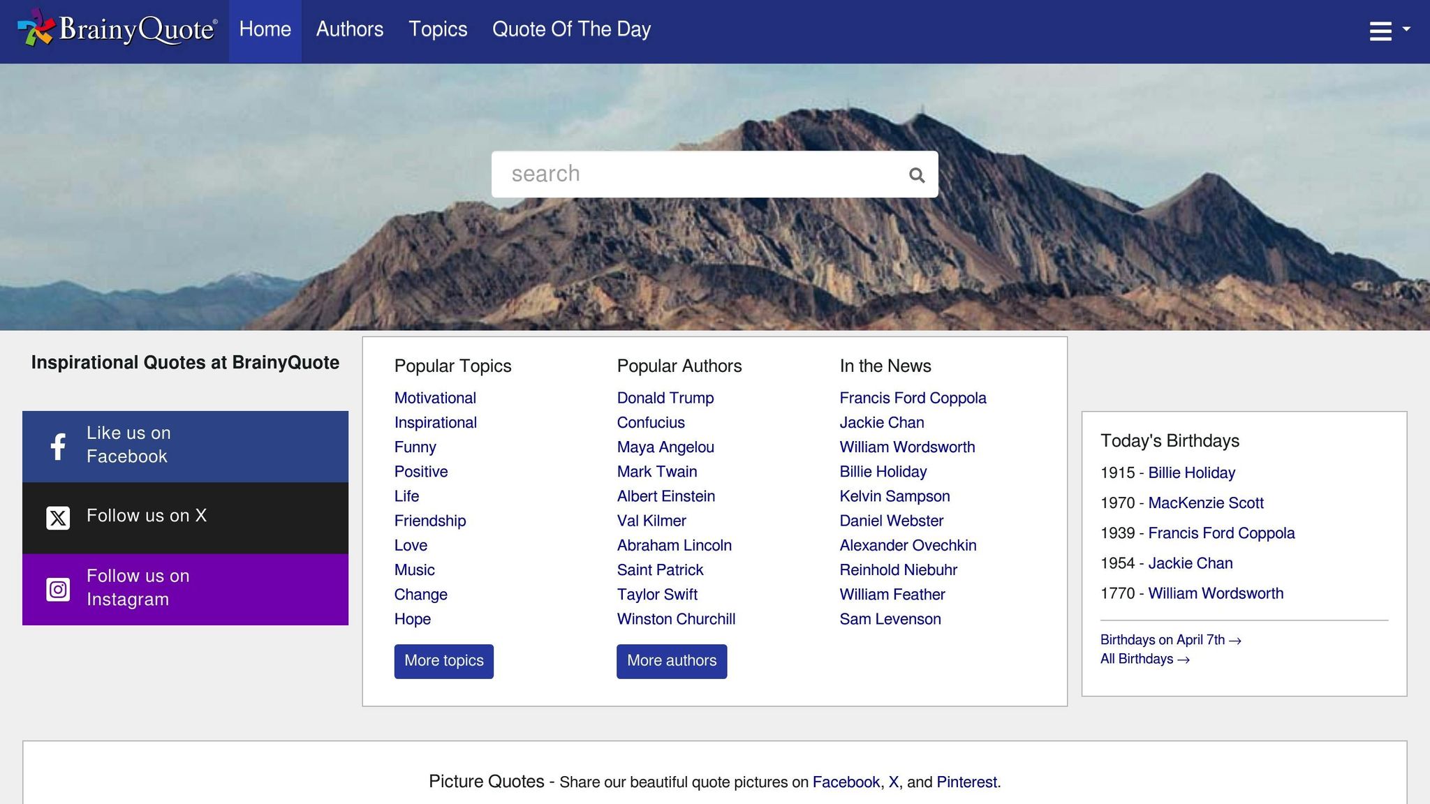Open the Authors menu item
The image size is (1430, 804).
350,29
